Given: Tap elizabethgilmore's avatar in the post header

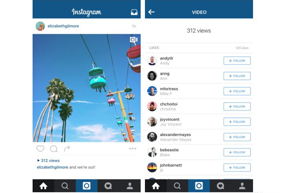Looking at the screenshot, I should point(40,26).
